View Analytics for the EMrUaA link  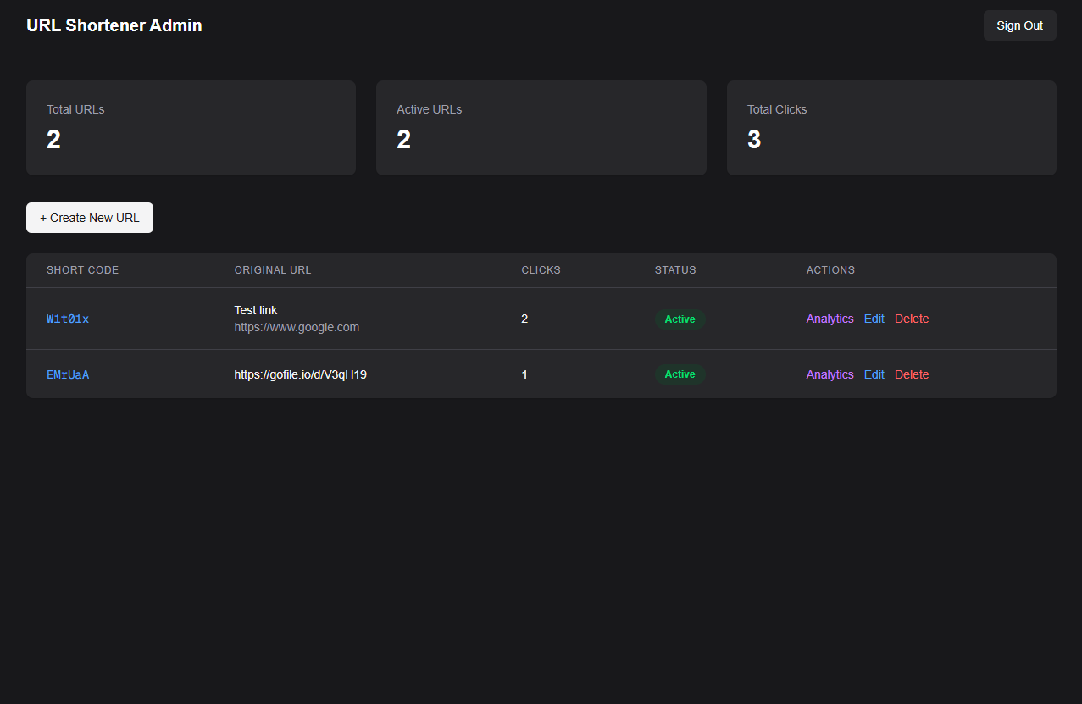click(x=830, y=374)
